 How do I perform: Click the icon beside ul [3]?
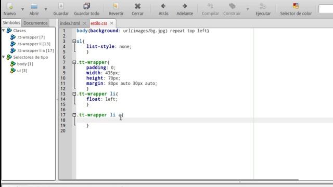[13, 71]
